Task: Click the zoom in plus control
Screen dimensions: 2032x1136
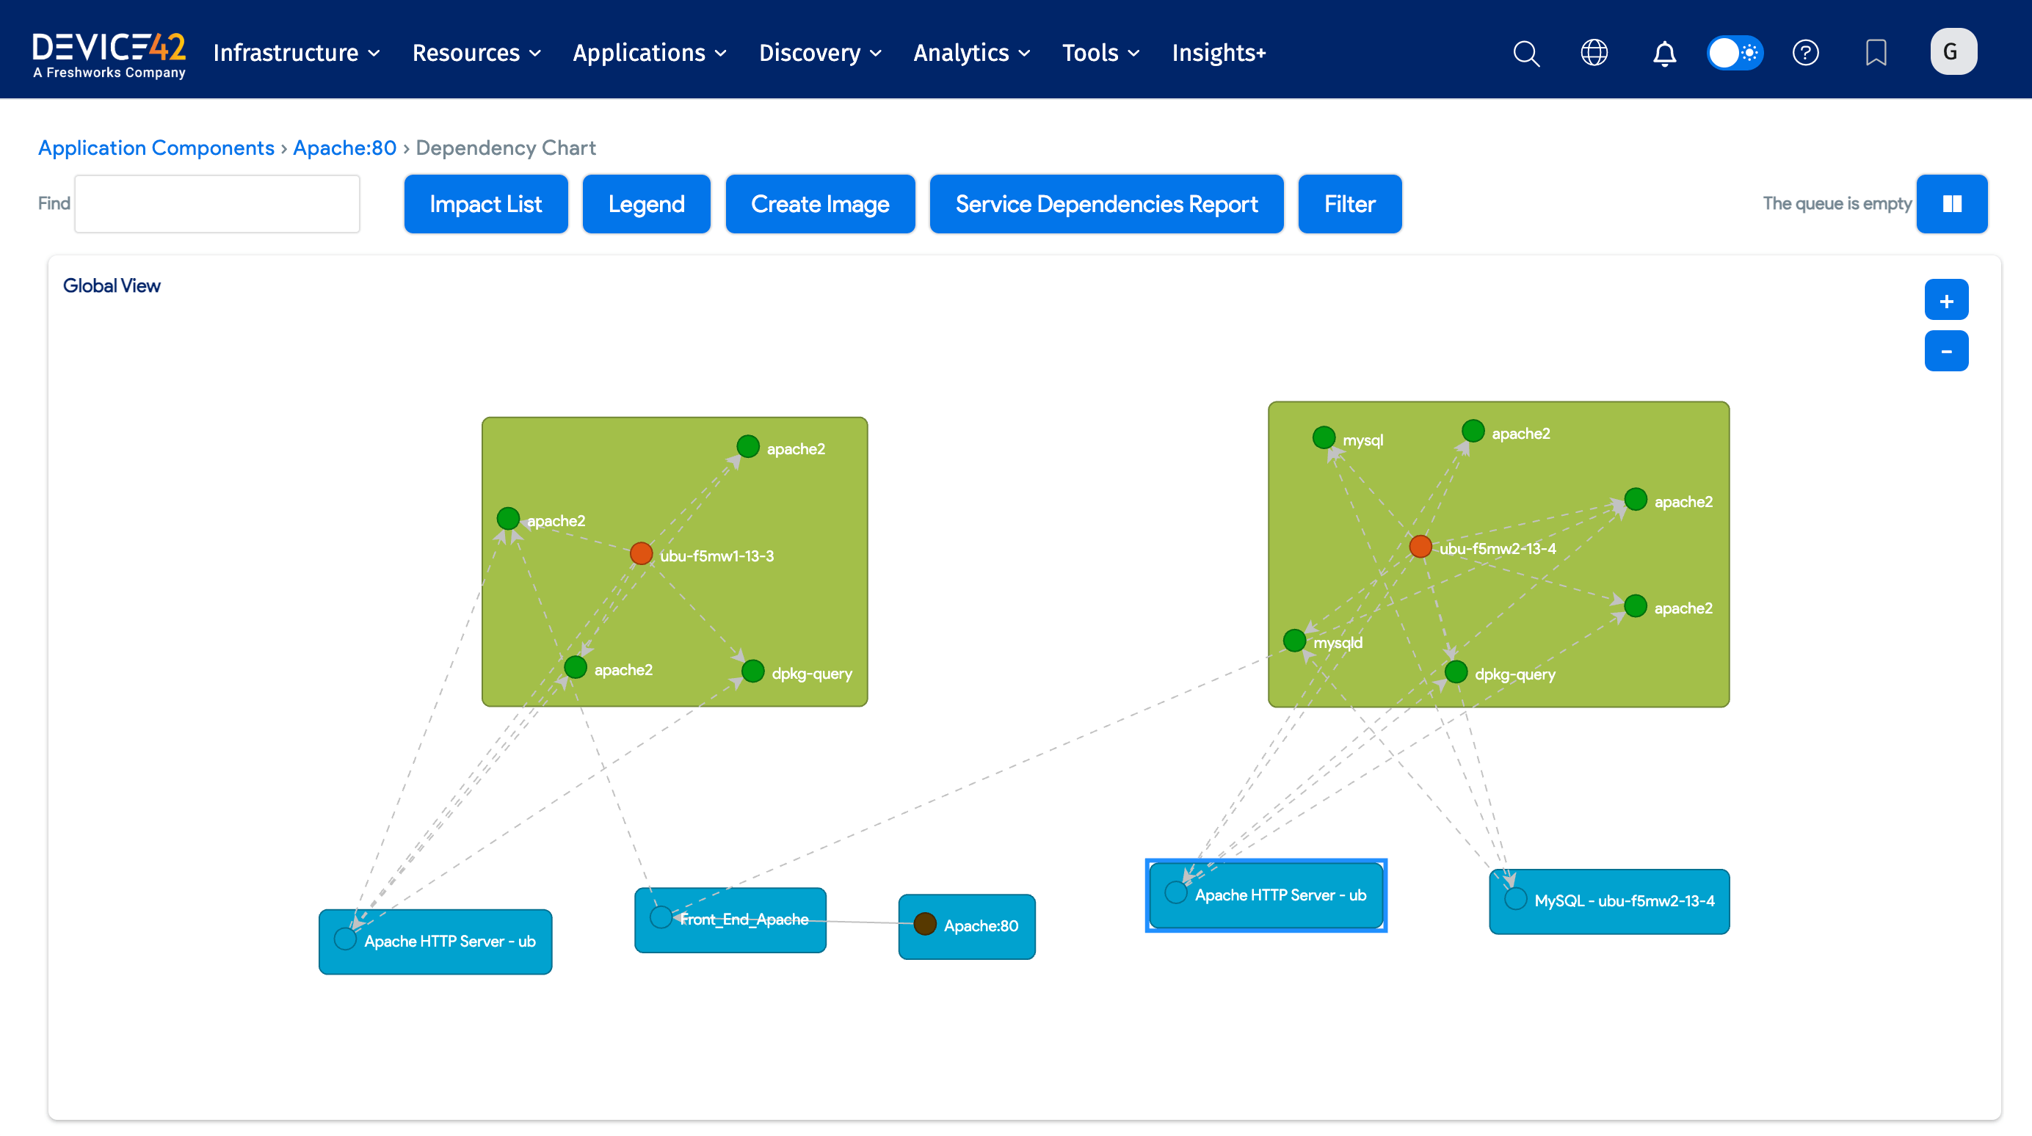Action: [1946, 299]
